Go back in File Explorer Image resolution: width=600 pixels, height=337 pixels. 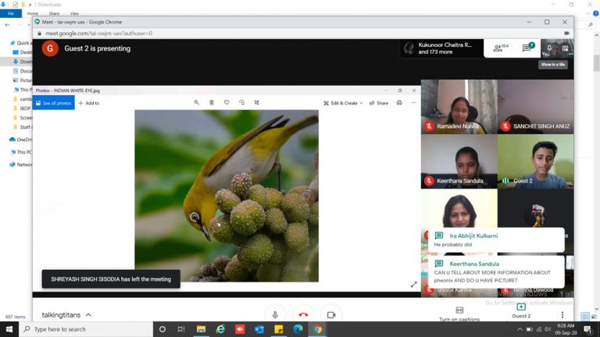pyautogui.click(x=7, y=25)
